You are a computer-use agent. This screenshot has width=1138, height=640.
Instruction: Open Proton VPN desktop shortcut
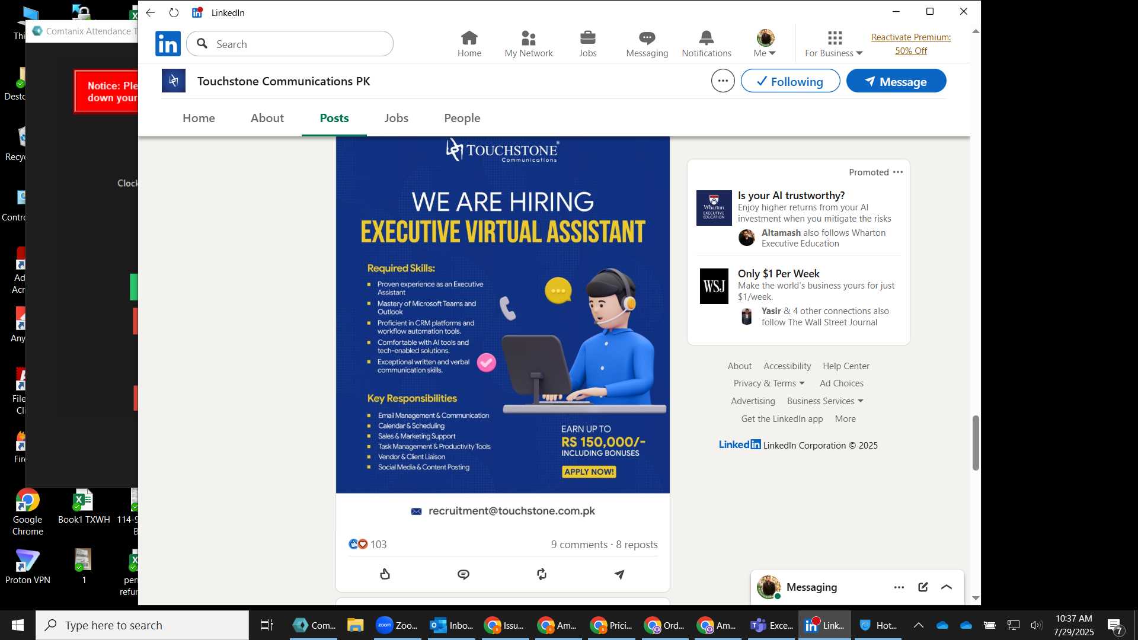click(28, 567)
